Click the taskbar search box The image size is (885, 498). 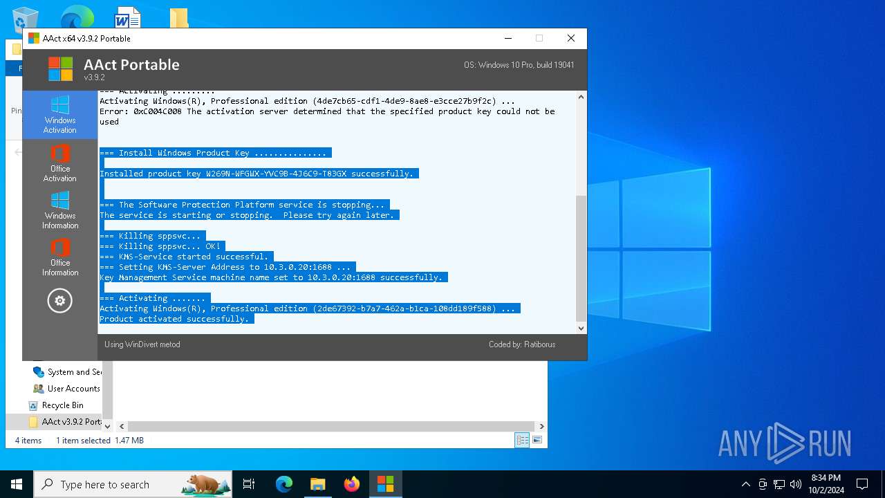tap(133, 484)
